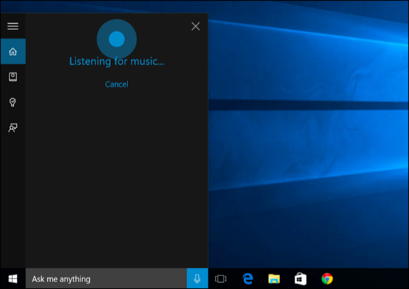Expand the Cortana hamburger menu
This screenshot has height=289, width=409.
pos(12,27)
